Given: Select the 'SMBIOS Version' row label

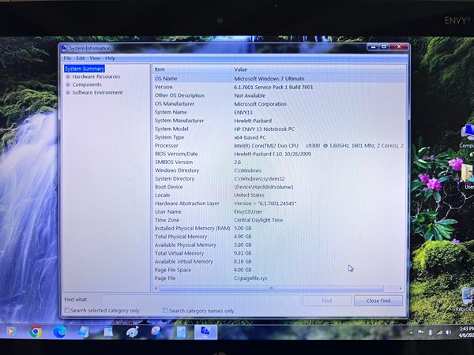Looking at the screenshot, I should (174, 162).
